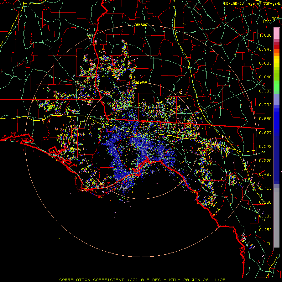282x282 pixels.
Task: Click the 0.413 scale value
Action: point(265,188)
